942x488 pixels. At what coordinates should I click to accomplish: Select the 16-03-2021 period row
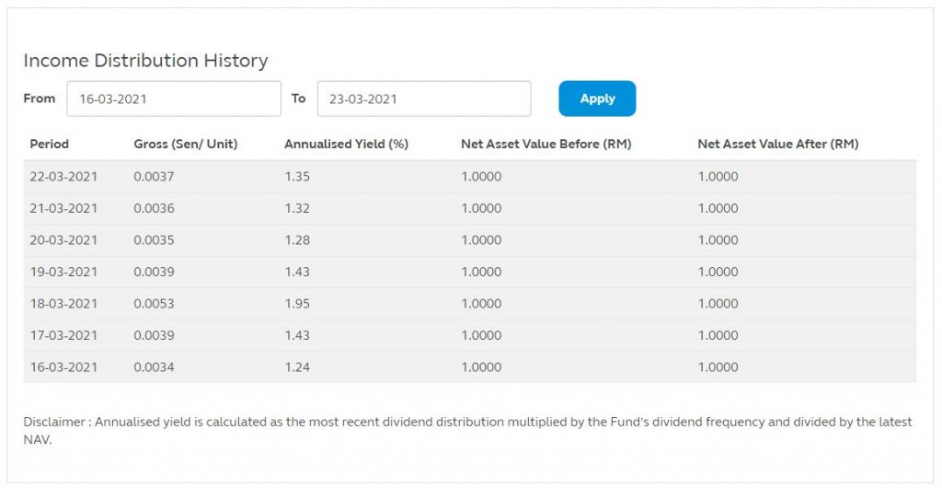click(470, 367)
